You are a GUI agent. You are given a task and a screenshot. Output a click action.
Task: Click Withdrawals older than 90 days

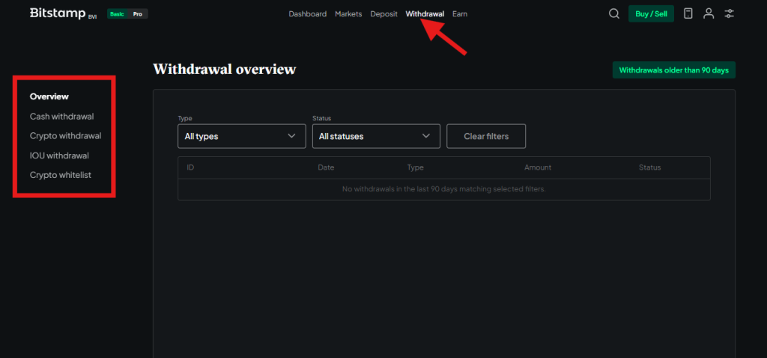point(674,70)
